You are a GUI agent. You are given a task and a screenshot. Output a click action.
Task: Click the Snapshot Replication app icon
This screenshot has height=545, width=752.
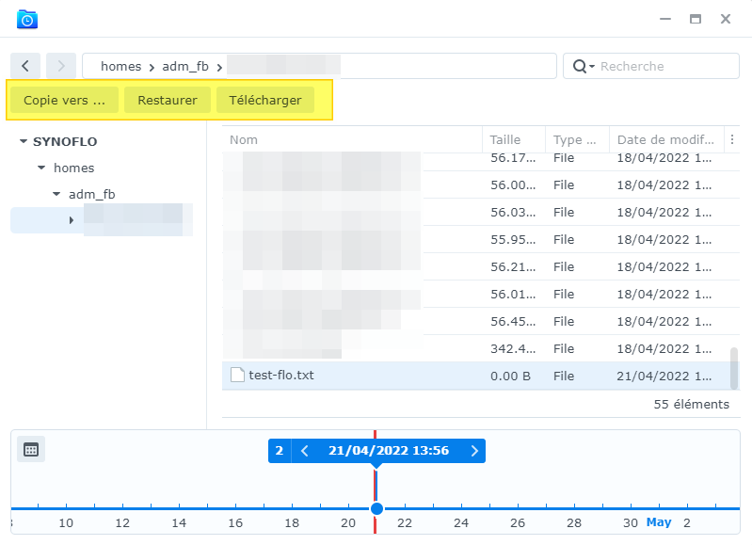[27, 19]
